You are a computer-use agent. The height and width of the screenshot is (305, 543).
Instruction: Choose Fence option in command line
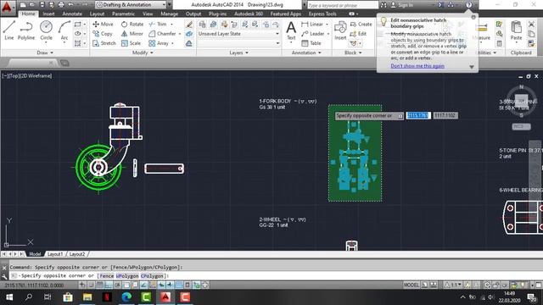pos(106,275)
